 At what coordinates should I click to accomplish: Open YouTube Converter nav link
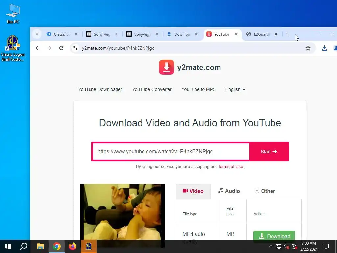click(152, 89)
